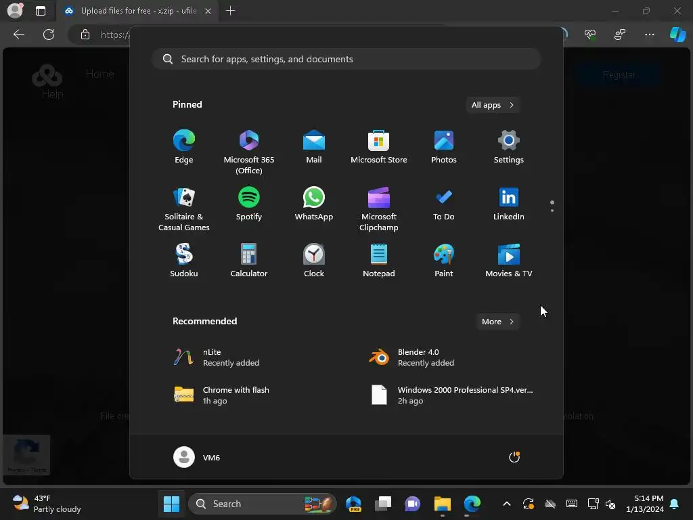The height and width of the screenshot is (520, 693).
Task: Go back in Edge browser
Action: [x=19, y=35]
